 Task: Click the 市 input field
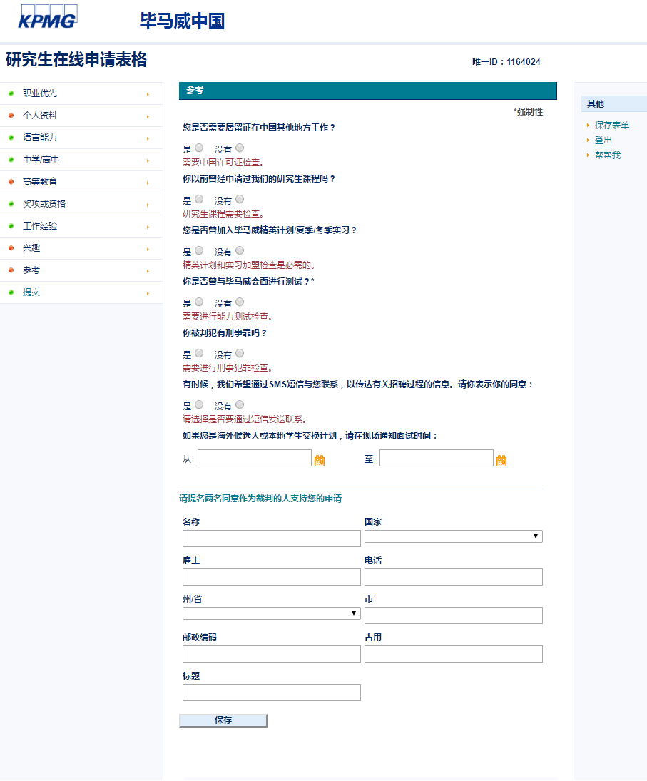[453, 615]
